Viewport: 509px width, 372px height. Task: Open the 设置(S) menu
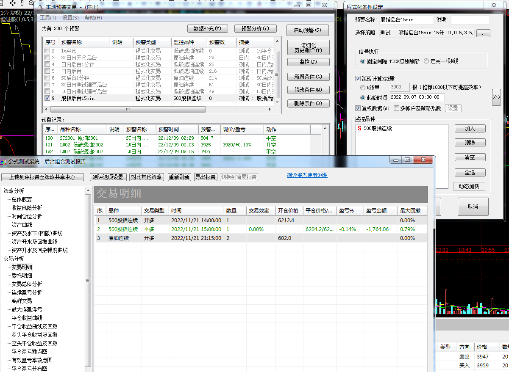(70, 18)
